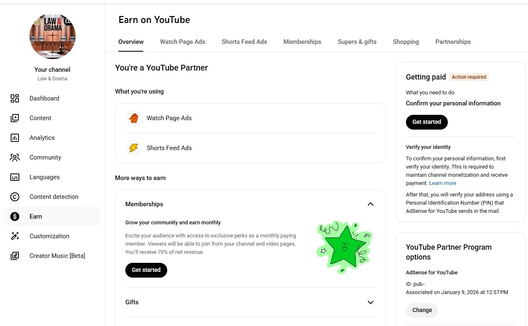Open the Supers & gifts tab

tap(357, 42)
